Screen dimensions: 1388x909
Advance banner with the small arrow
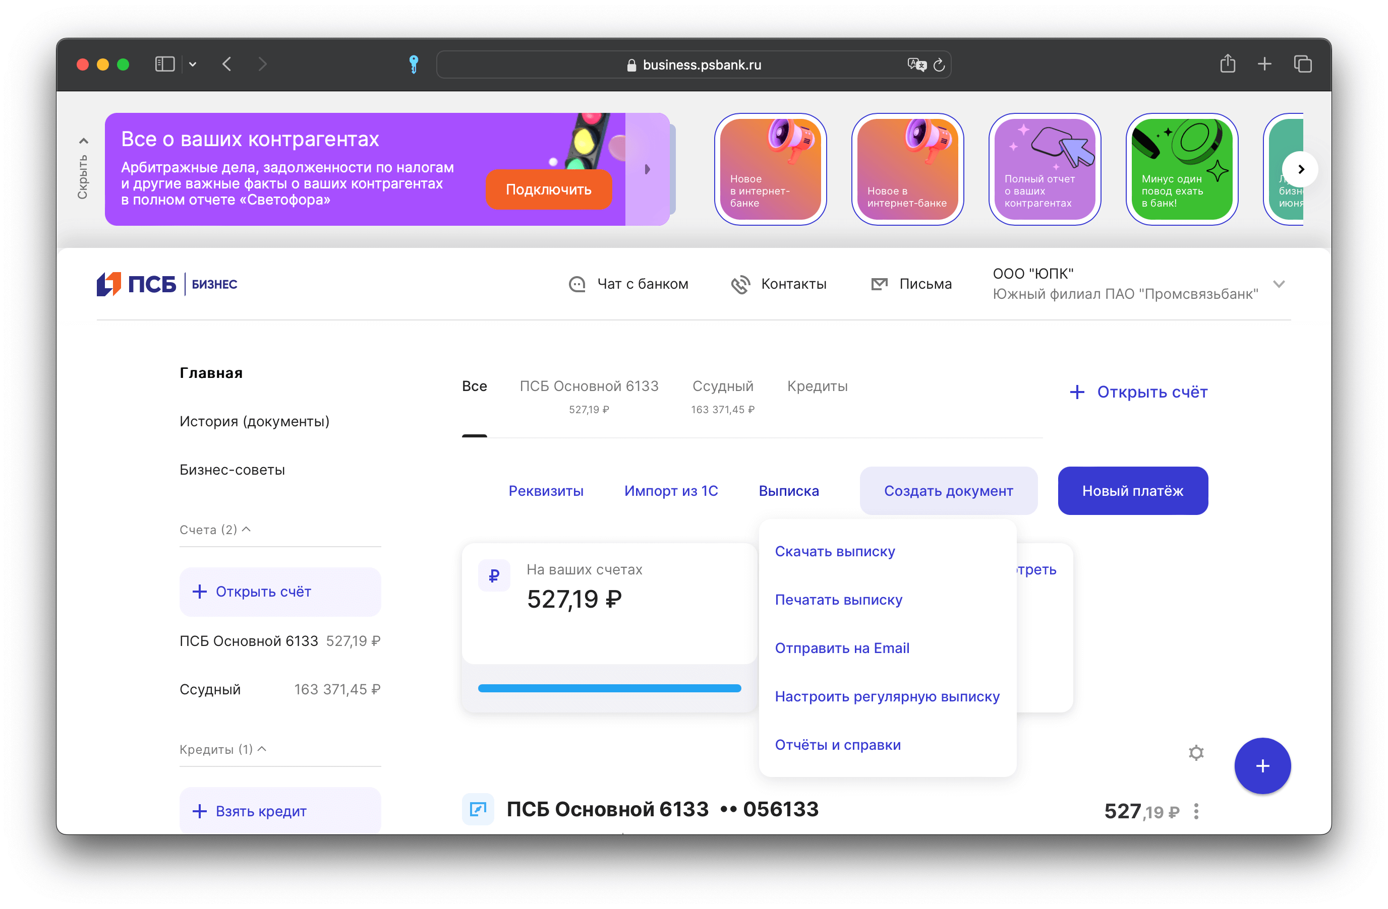point(647,170)
